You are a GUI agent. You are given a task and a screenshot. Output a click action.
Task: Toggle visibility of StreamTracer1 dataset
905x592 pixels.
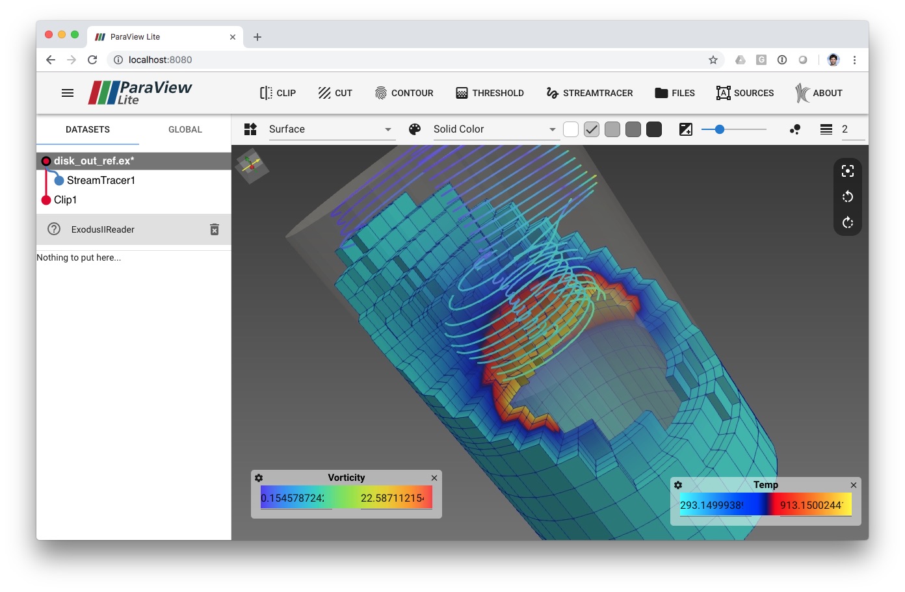(59, 181)
